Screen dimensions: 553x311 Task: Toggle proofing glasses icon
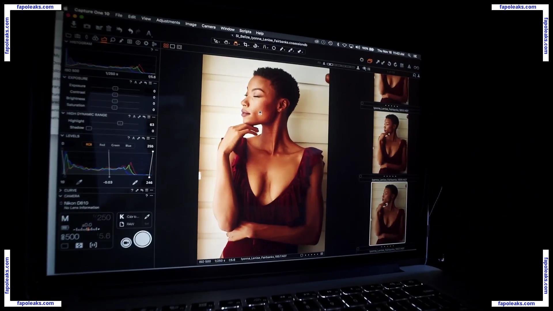coord(416,67)
